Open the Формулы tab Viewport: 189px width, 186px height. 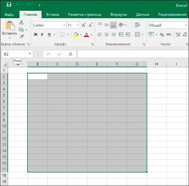tap(119, 14)
